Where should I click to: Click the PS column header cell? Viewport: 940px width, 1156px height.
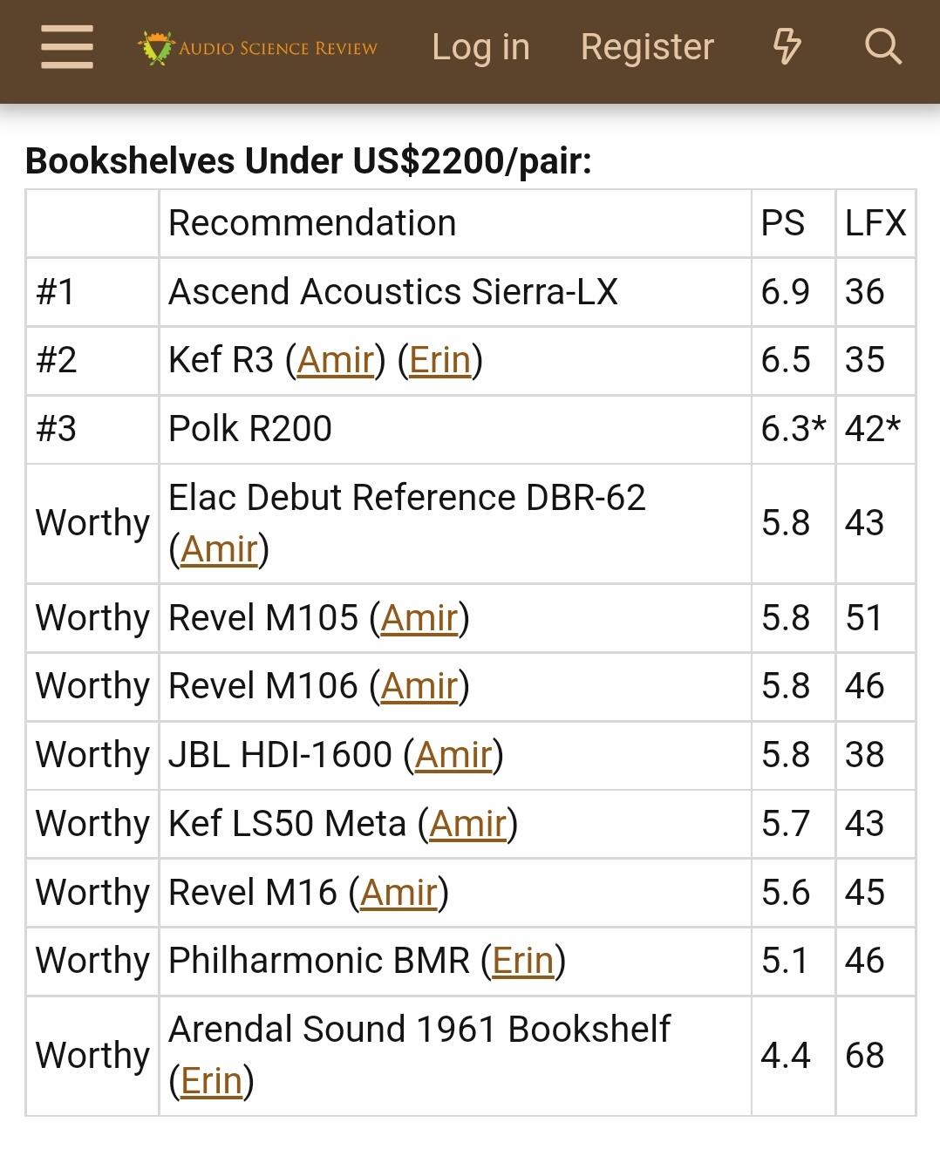point(793,223)
